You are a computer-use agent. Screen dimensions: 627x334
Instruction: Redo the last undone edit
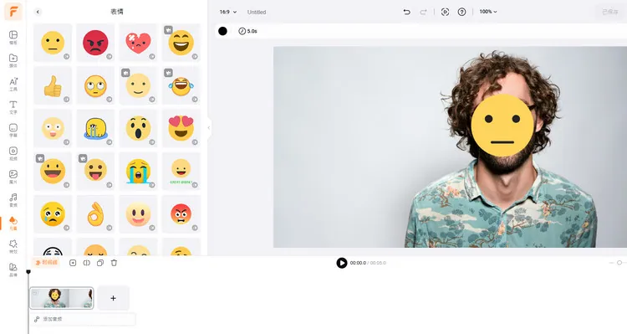click(x=423, y=12)
